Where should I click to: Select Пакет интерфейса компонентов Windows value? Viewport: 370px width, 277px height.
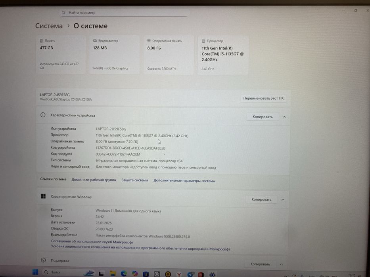point(143,236)
